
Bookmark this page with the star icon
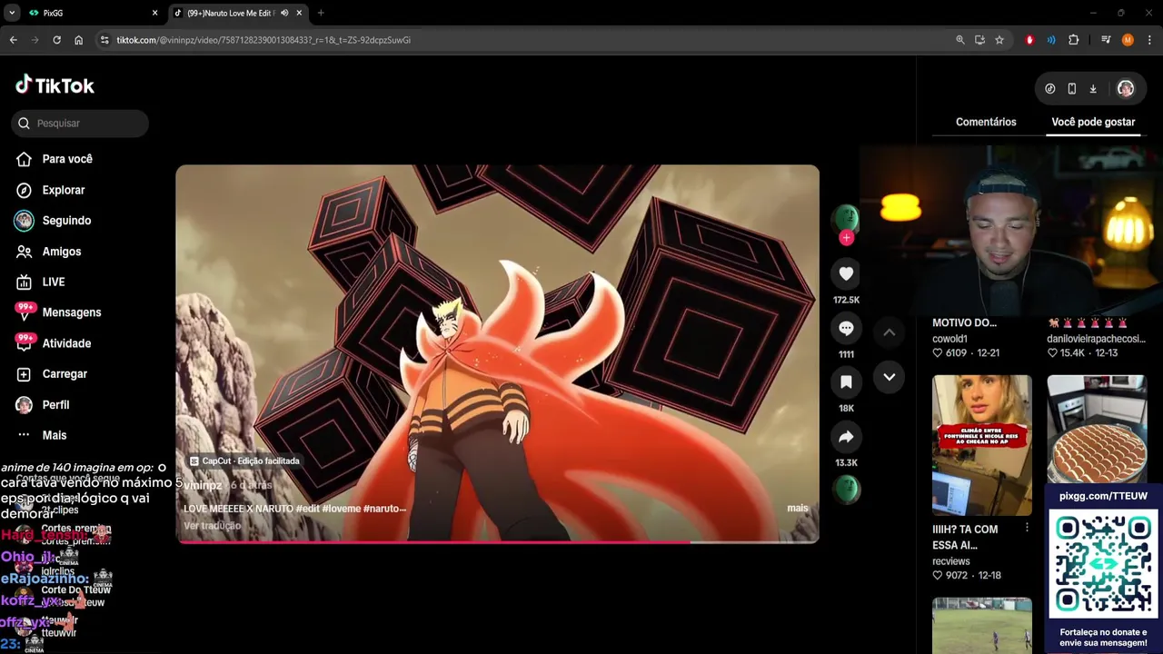pos(999,40)
